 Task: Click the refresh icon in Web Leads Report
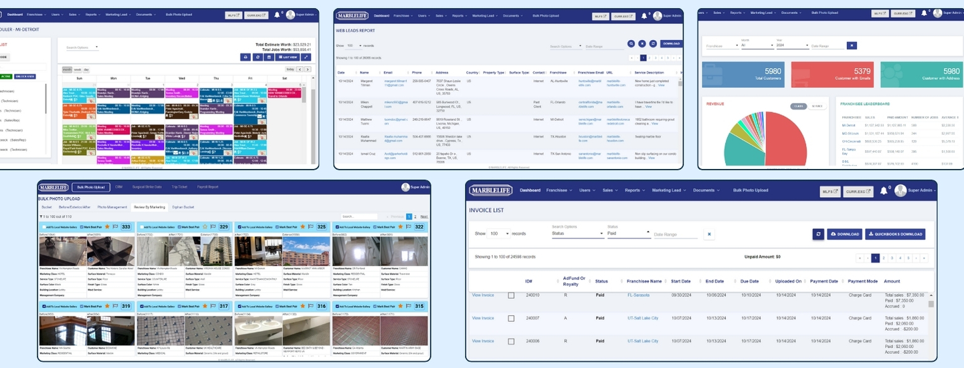653,43
